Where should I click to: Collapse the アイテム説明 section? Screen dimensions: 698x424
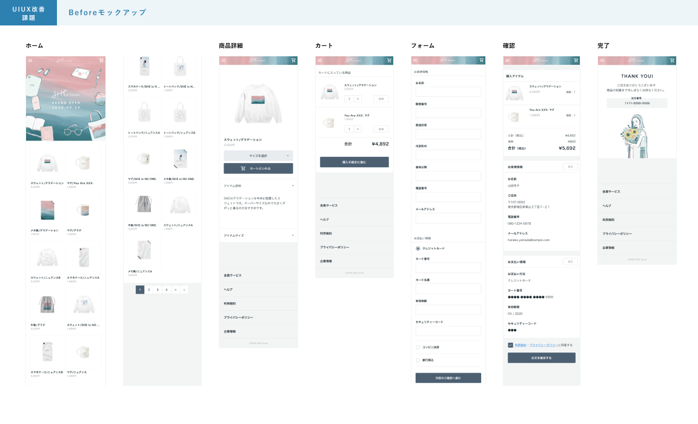point(258,185)
